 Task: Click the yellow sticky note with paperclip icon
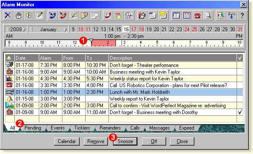pyautogui.click(x=84, y=16)
